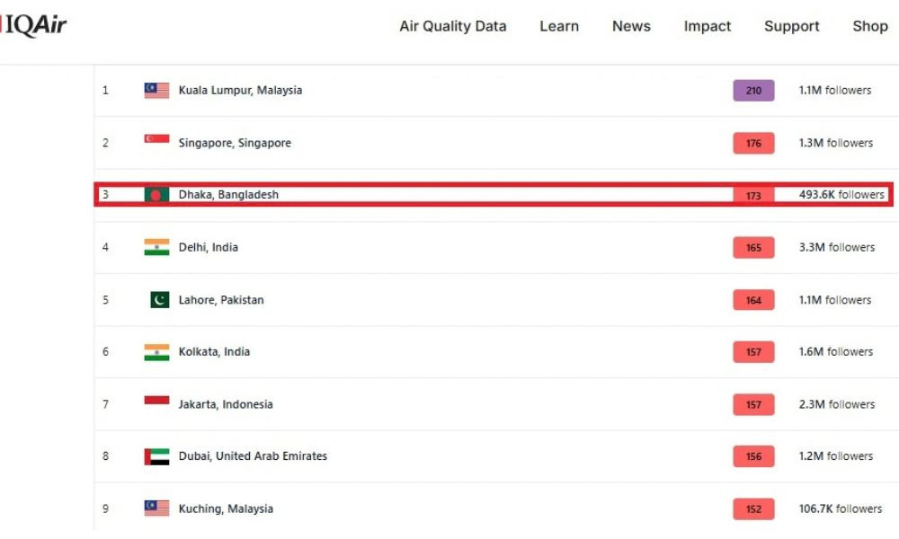Open the Support menu item
The image size is (899, 539).
coord(792,26)
